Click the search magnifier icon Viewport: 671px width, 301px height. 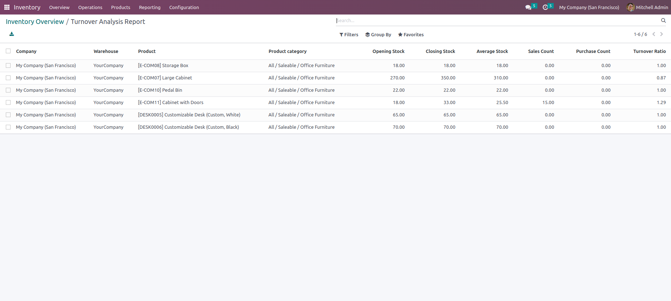(x=663, y=21)
